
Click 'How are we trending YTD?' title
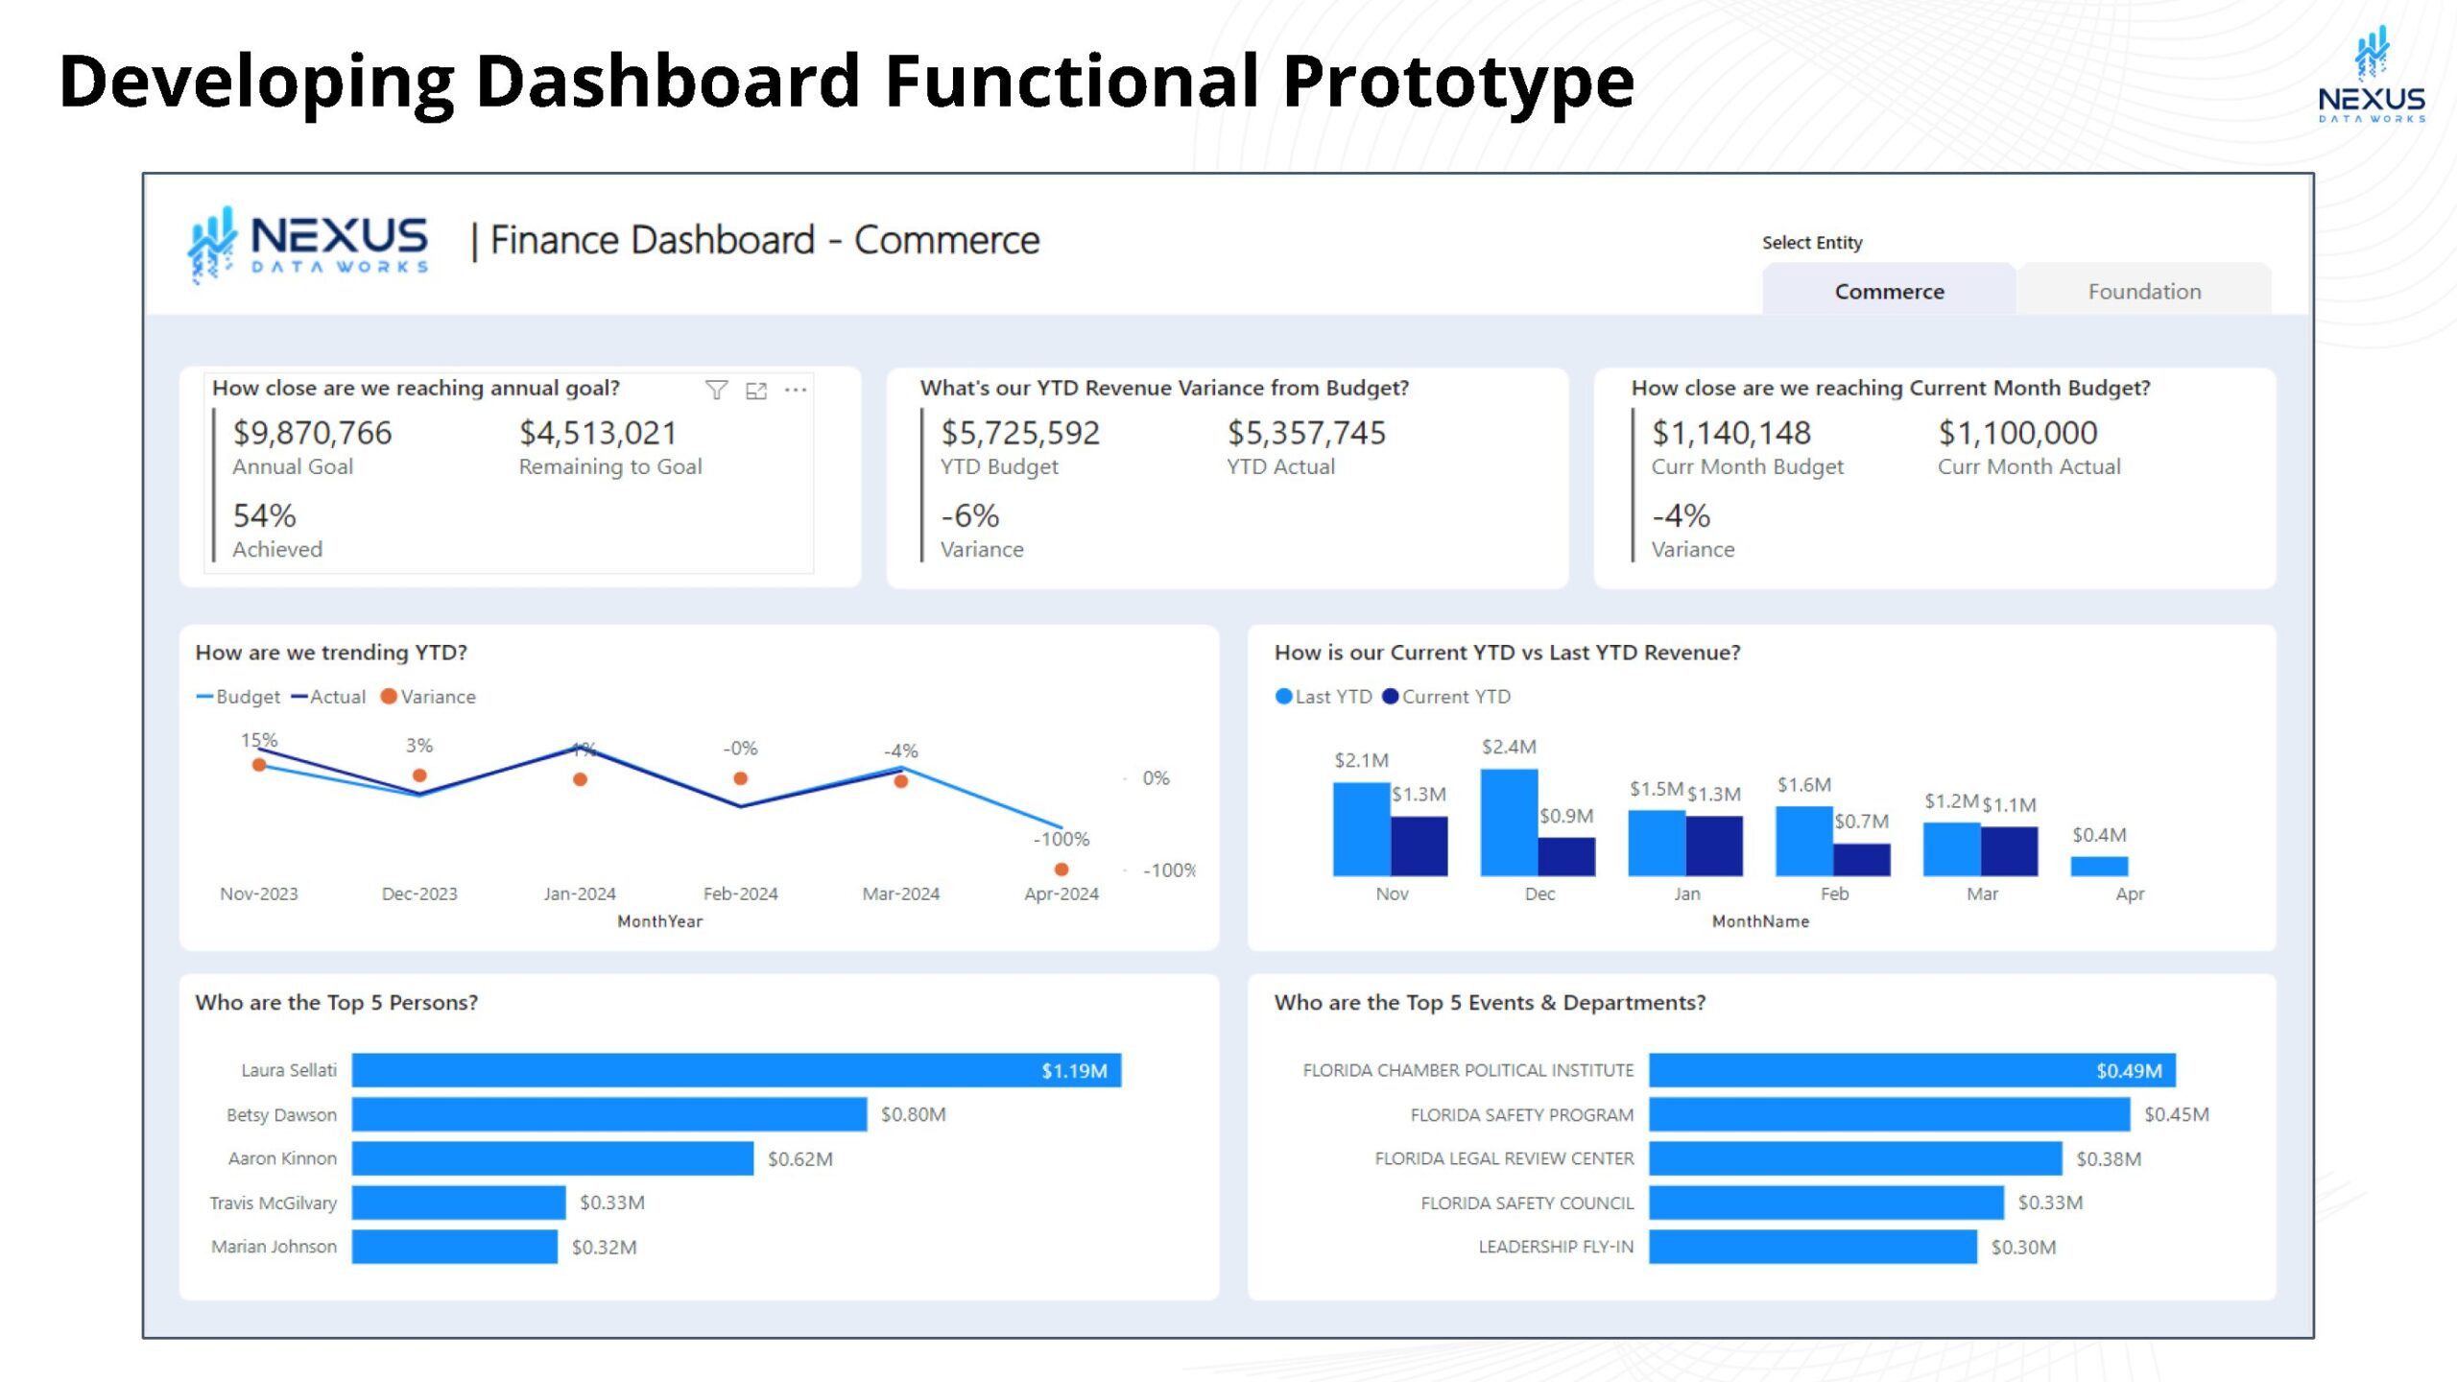[331, 653]
